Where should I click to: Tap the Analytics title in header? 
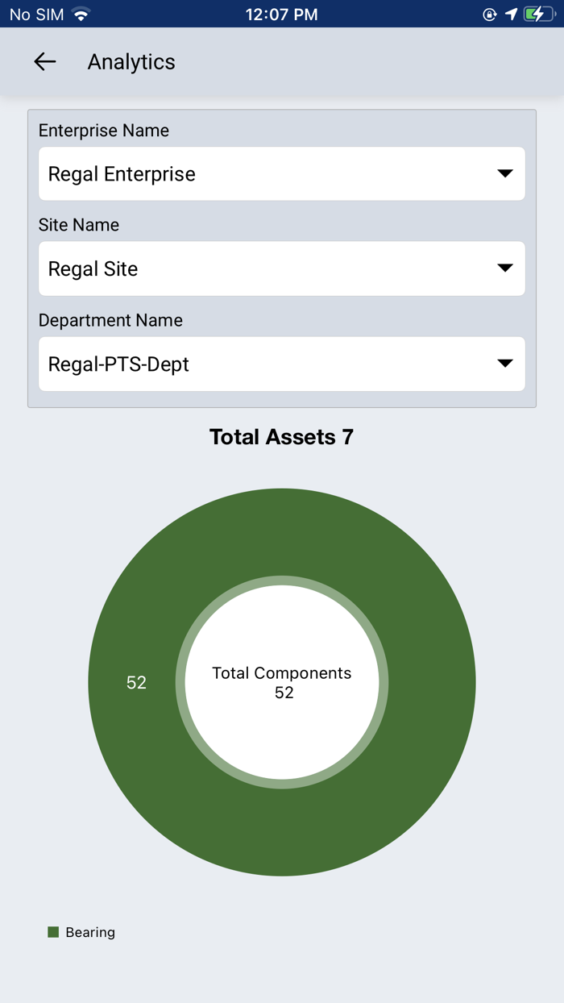pyautogui.click(x=131, y=61)
